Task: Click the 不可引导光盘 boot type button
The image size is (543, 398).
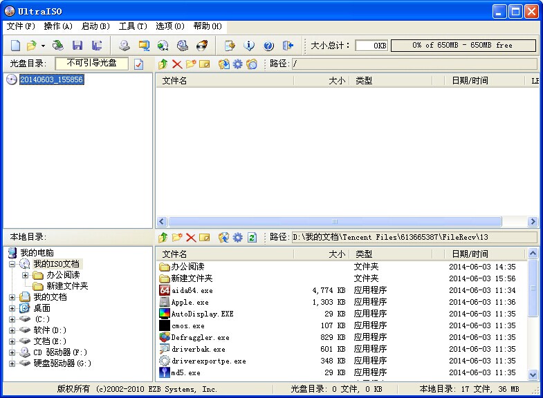Action: (91, 64)
